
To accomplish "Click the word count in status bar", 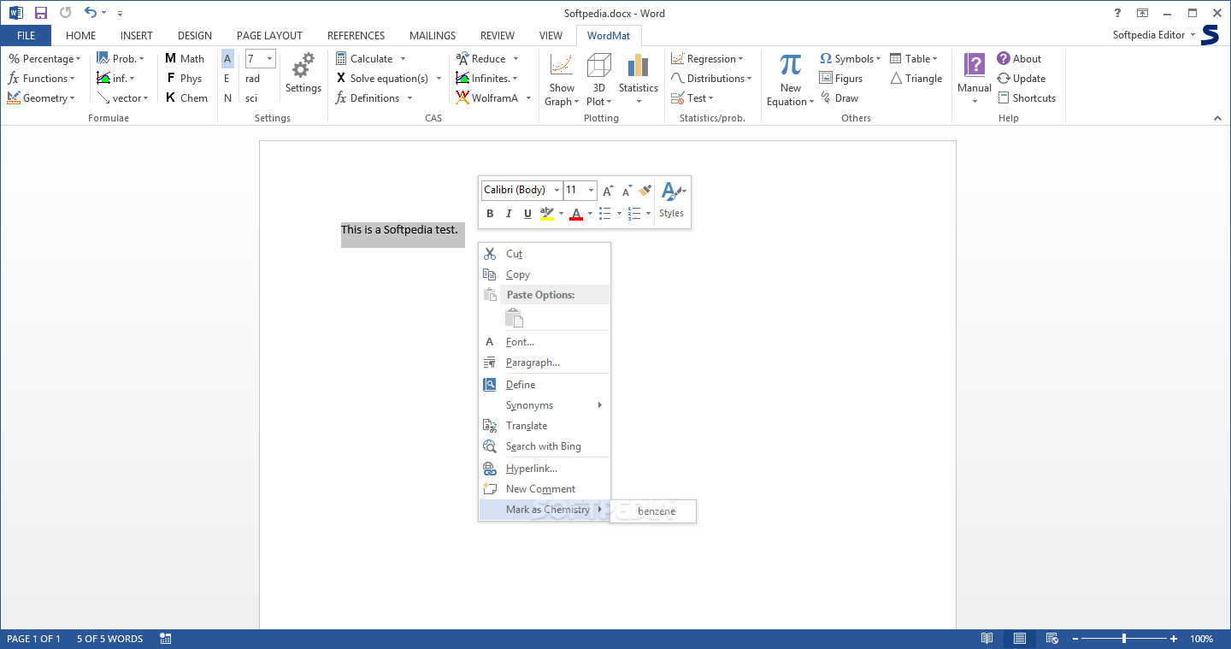I will [x=109, y=639].
